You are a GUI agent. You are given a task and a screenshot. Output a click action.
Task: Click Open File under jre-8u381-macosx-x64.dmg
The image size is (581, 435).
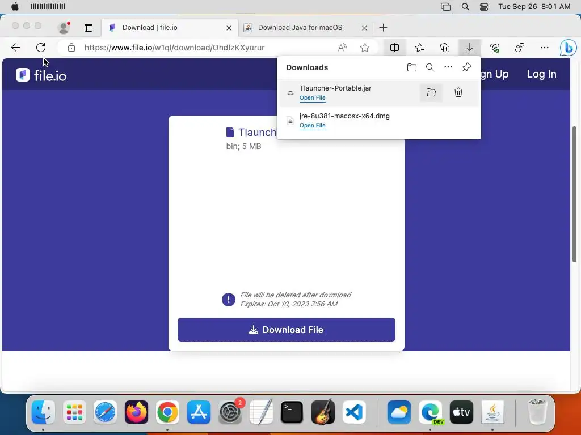(313, 125)
